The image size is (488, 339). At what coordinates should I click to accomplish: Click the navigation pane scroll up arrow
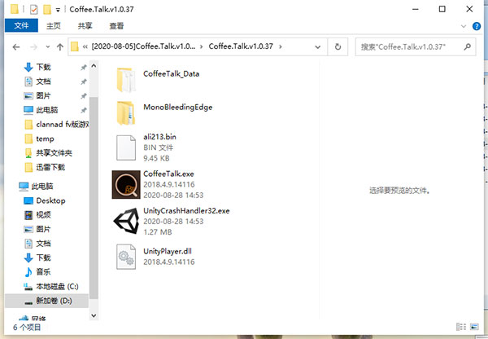[x=94, y=66]
